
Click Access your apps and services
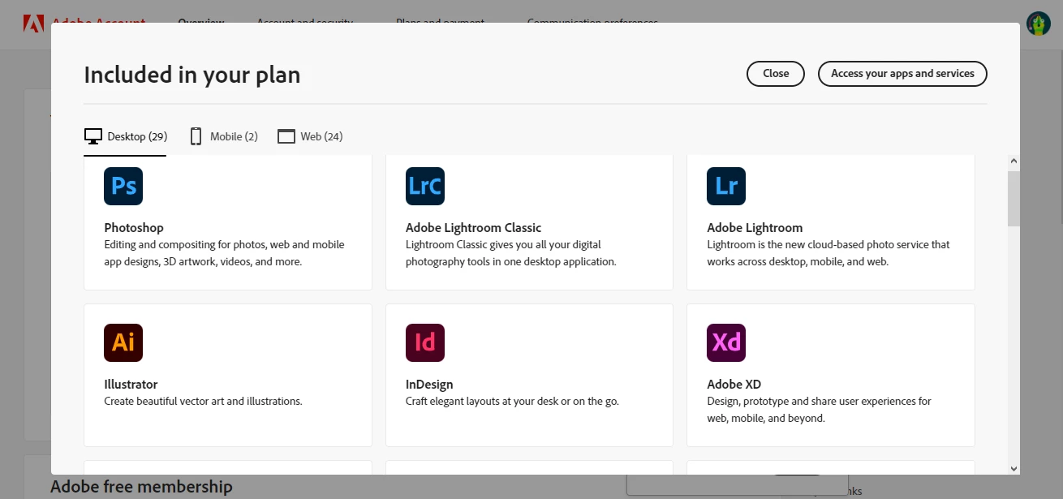[902, 73]
